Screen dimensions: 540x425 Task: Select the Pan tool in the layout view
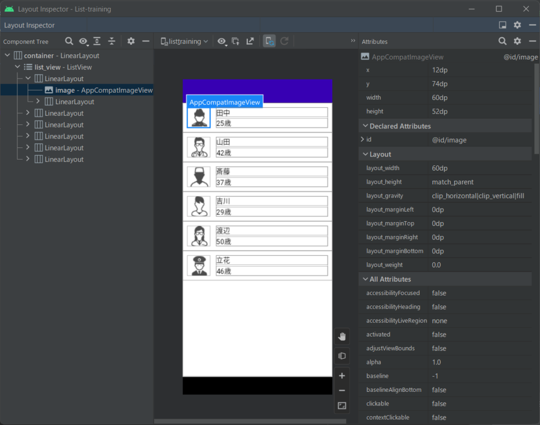point(342,336)
